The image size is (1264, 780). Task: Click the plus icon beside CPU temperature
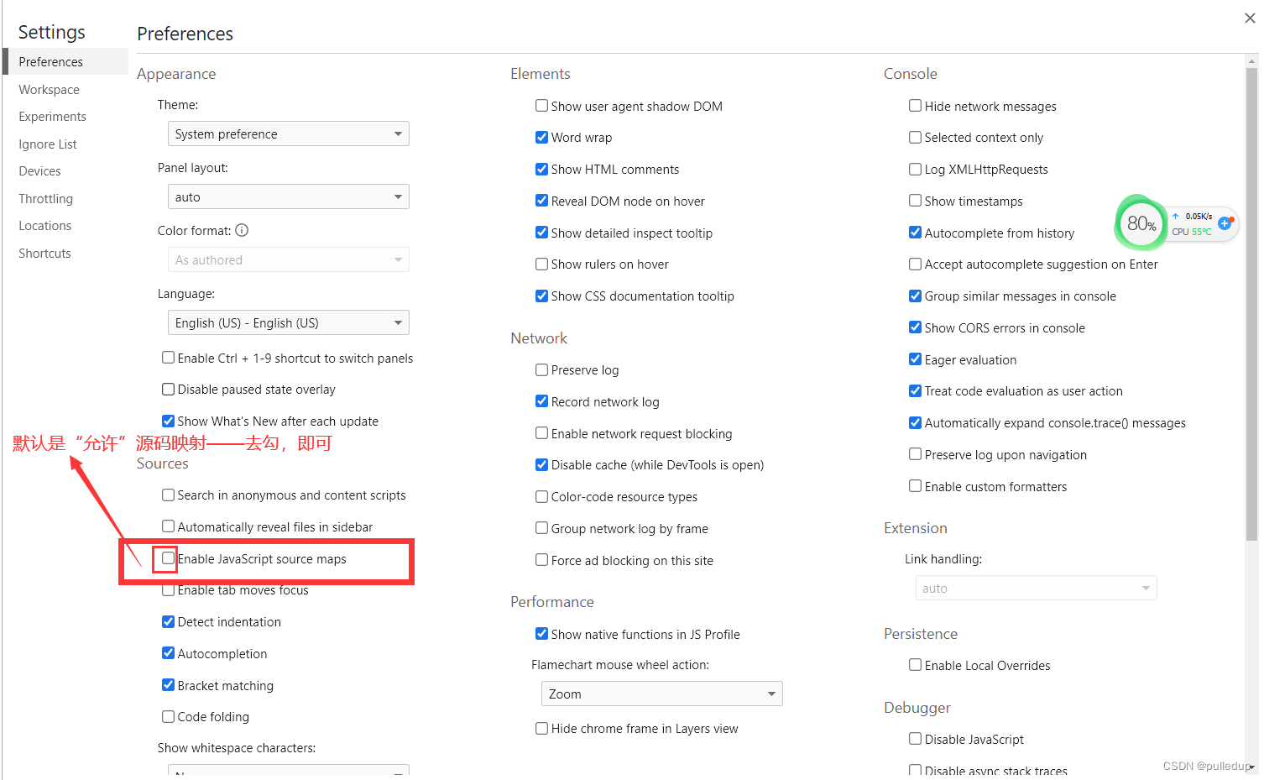pos(1225,224)
